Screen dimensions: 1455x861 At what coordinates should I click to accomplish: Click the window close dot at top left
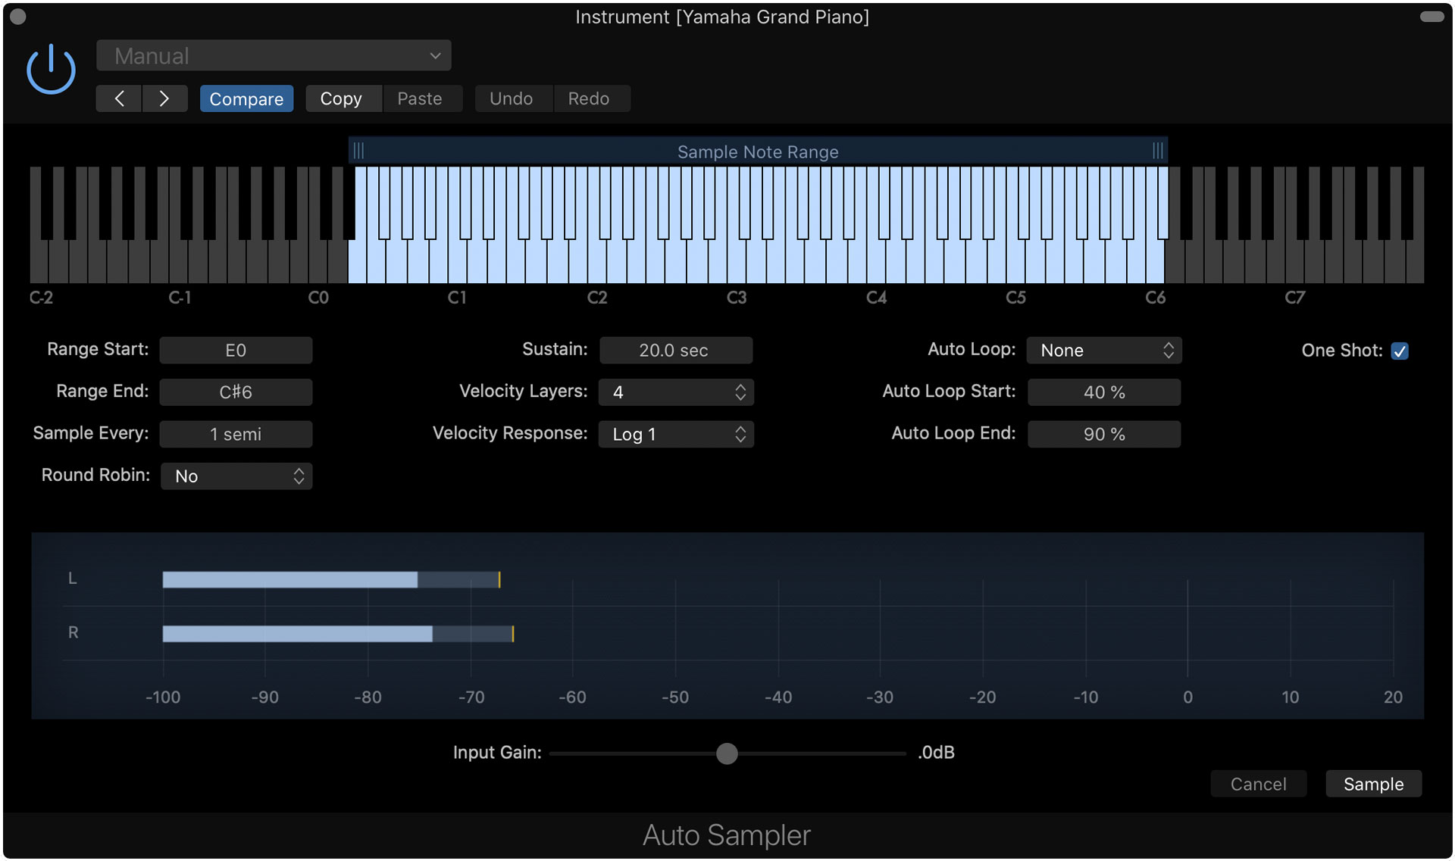coord(18,16)
